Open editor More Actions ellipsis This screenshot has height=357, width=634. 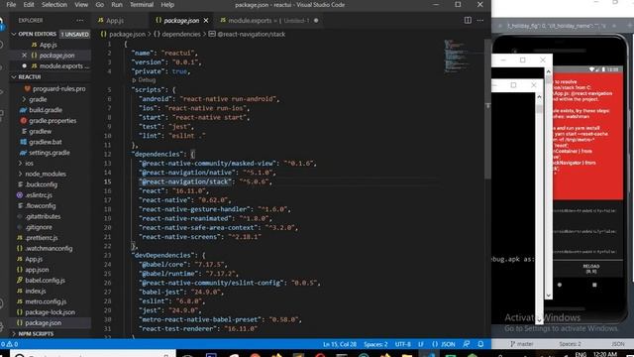coord(479,20)
